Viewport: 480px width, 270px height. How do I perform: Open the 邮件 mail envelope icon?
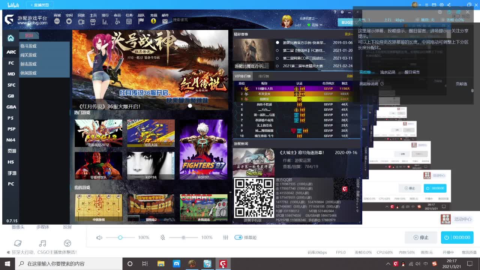165,22
